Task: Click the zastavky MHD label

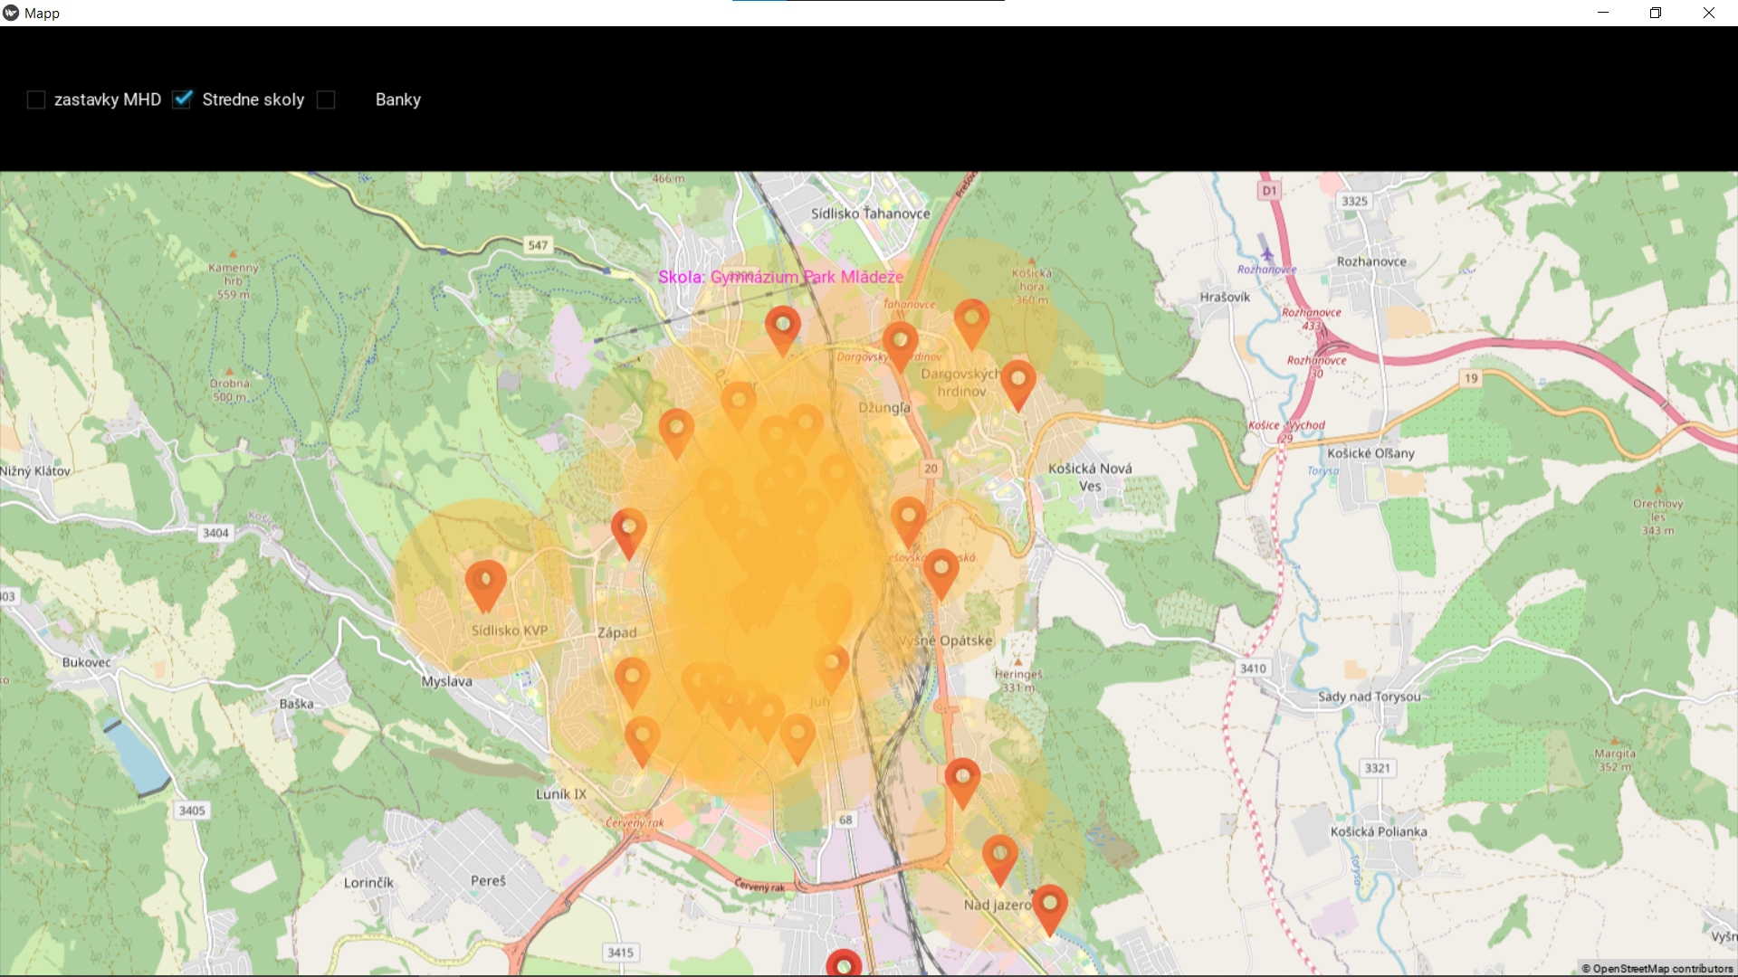Action: (x=107, y=100)
